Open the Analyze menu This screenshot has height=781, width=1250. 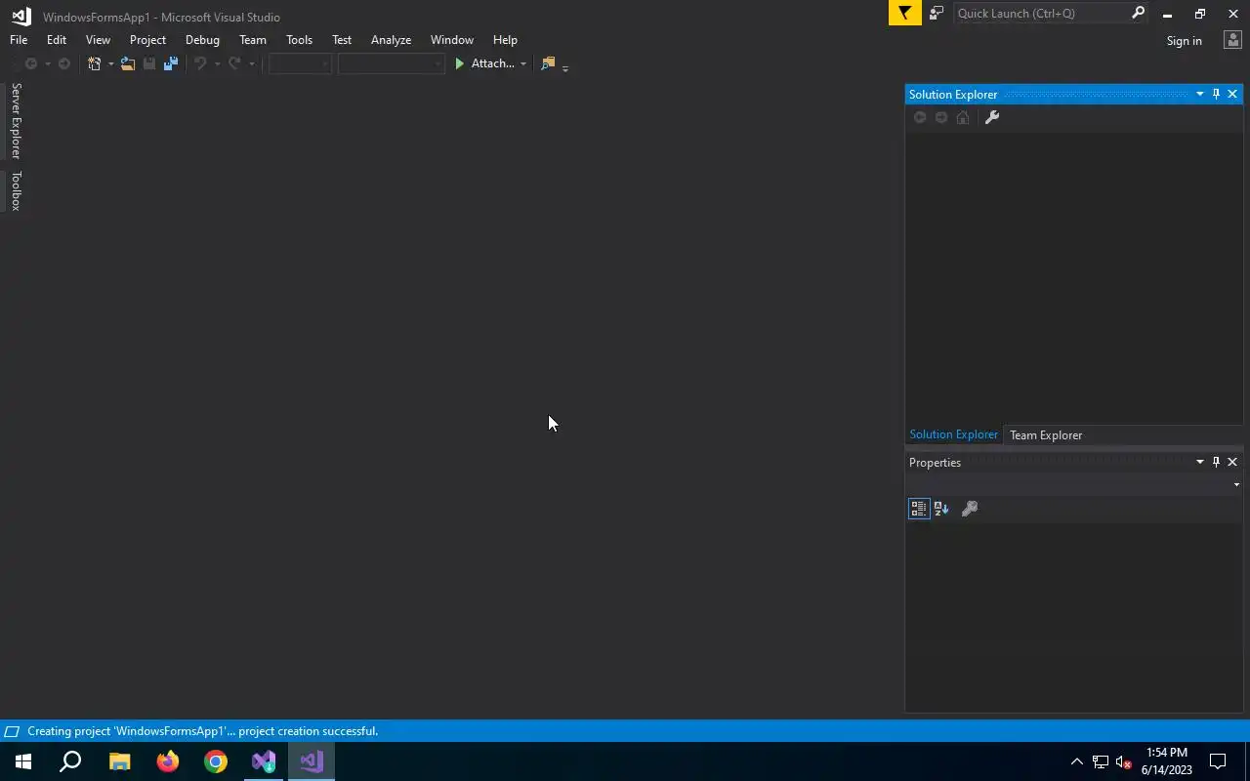[391, 40]
